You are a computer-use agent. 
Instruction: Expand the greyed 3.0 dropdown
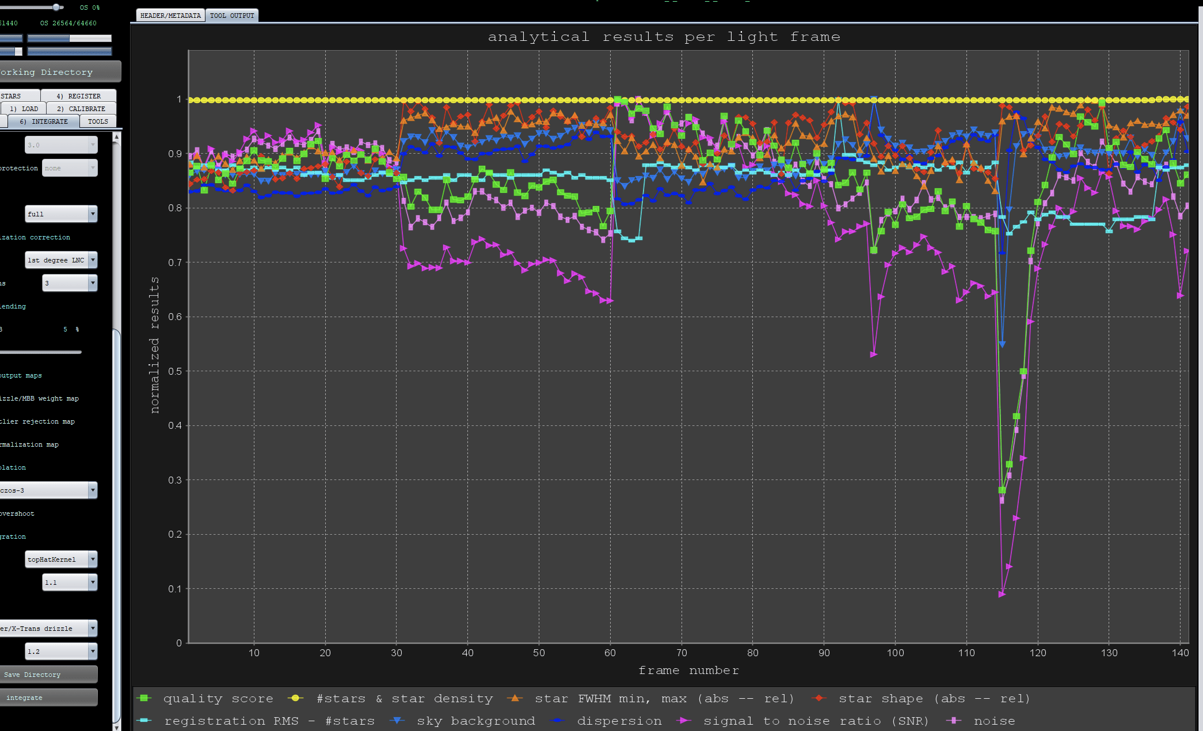(61, 145)
